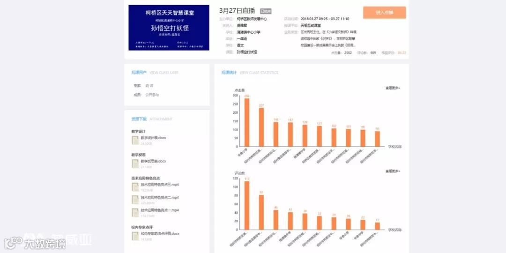506x253 pixels.
Task: Click the 技术应用特色亮点二.mp4 file icon
Action: pos(135,200)
